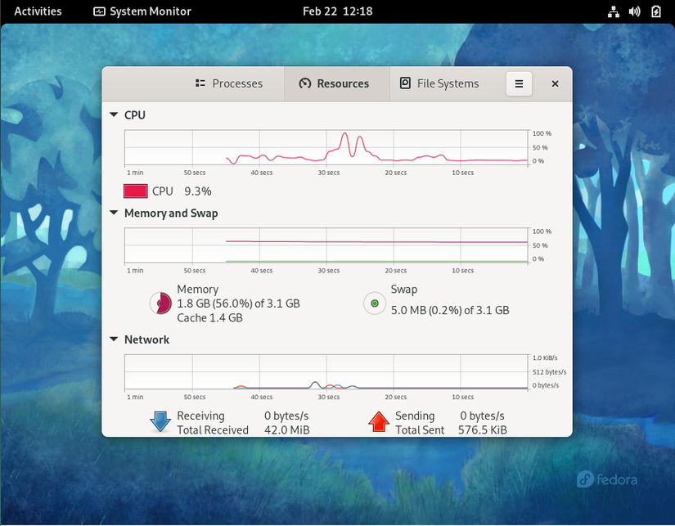Open the volume speaker tray icon
The width and height of the screenshot is (675, 526).
635,11
